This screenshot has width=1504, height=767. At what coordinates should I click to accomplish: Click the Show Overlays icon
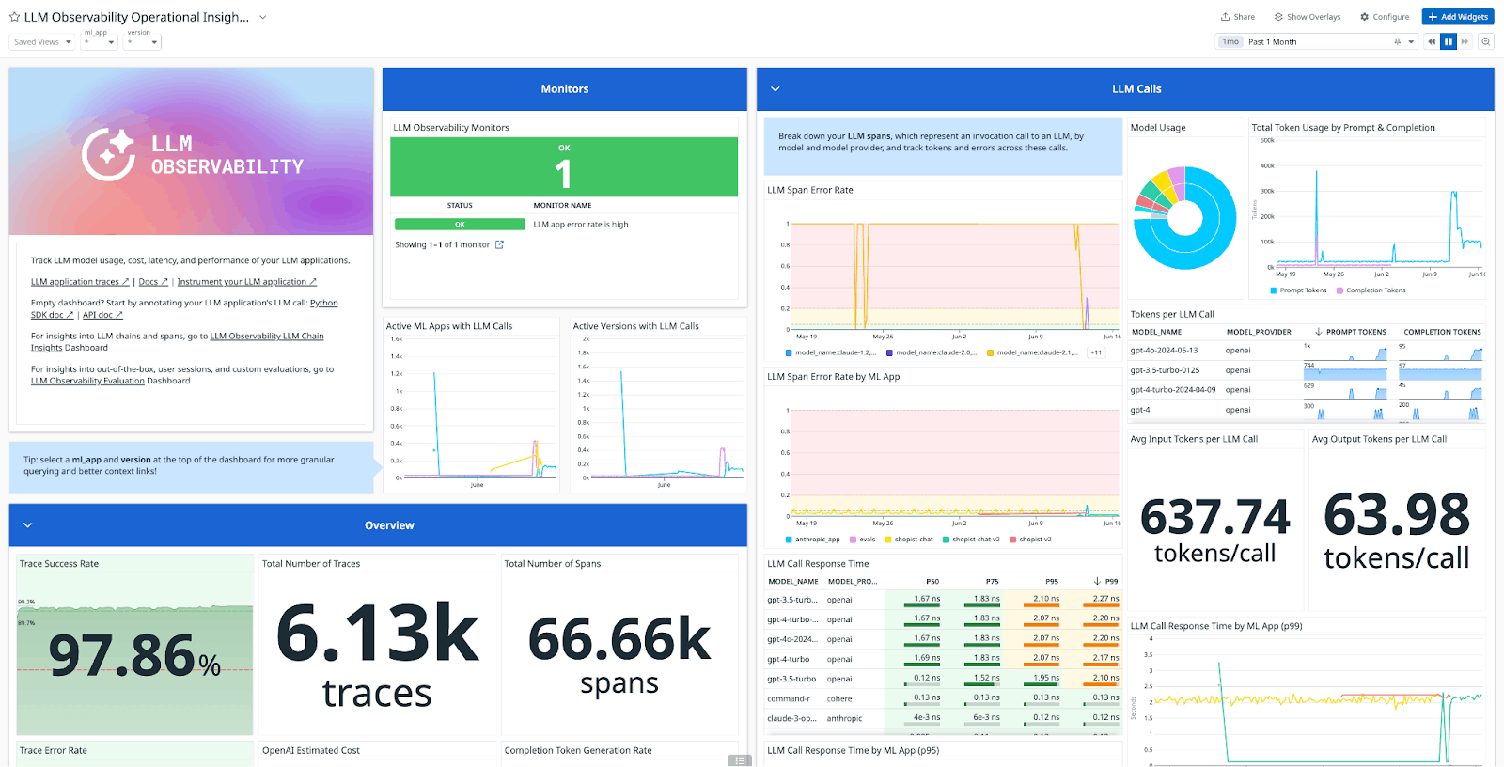[x=1278, y=17]
